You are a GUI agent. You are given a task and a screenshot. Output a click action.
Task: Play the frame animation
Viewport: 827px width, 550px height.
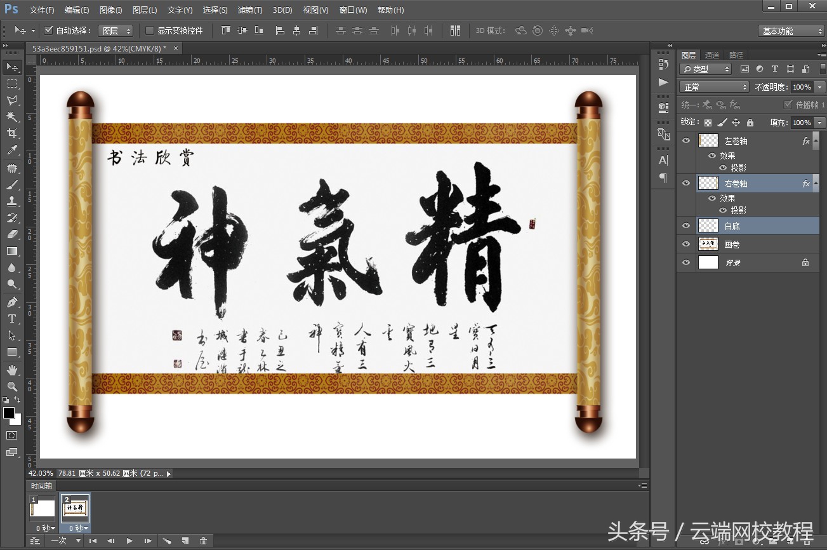[129, 541]
